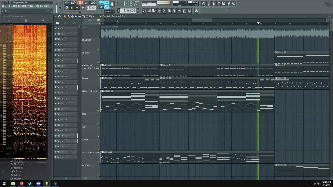Click the download content library button
333x187 pixels.
[x=196, y=11]
